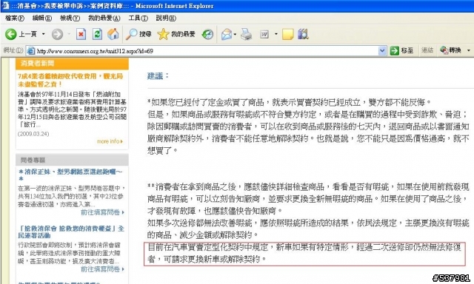
Task: Open the History globe icon
Action: [x=207, y=34]
